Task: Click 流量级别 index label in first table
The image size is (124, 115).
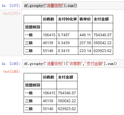Action: click(33, 27)
